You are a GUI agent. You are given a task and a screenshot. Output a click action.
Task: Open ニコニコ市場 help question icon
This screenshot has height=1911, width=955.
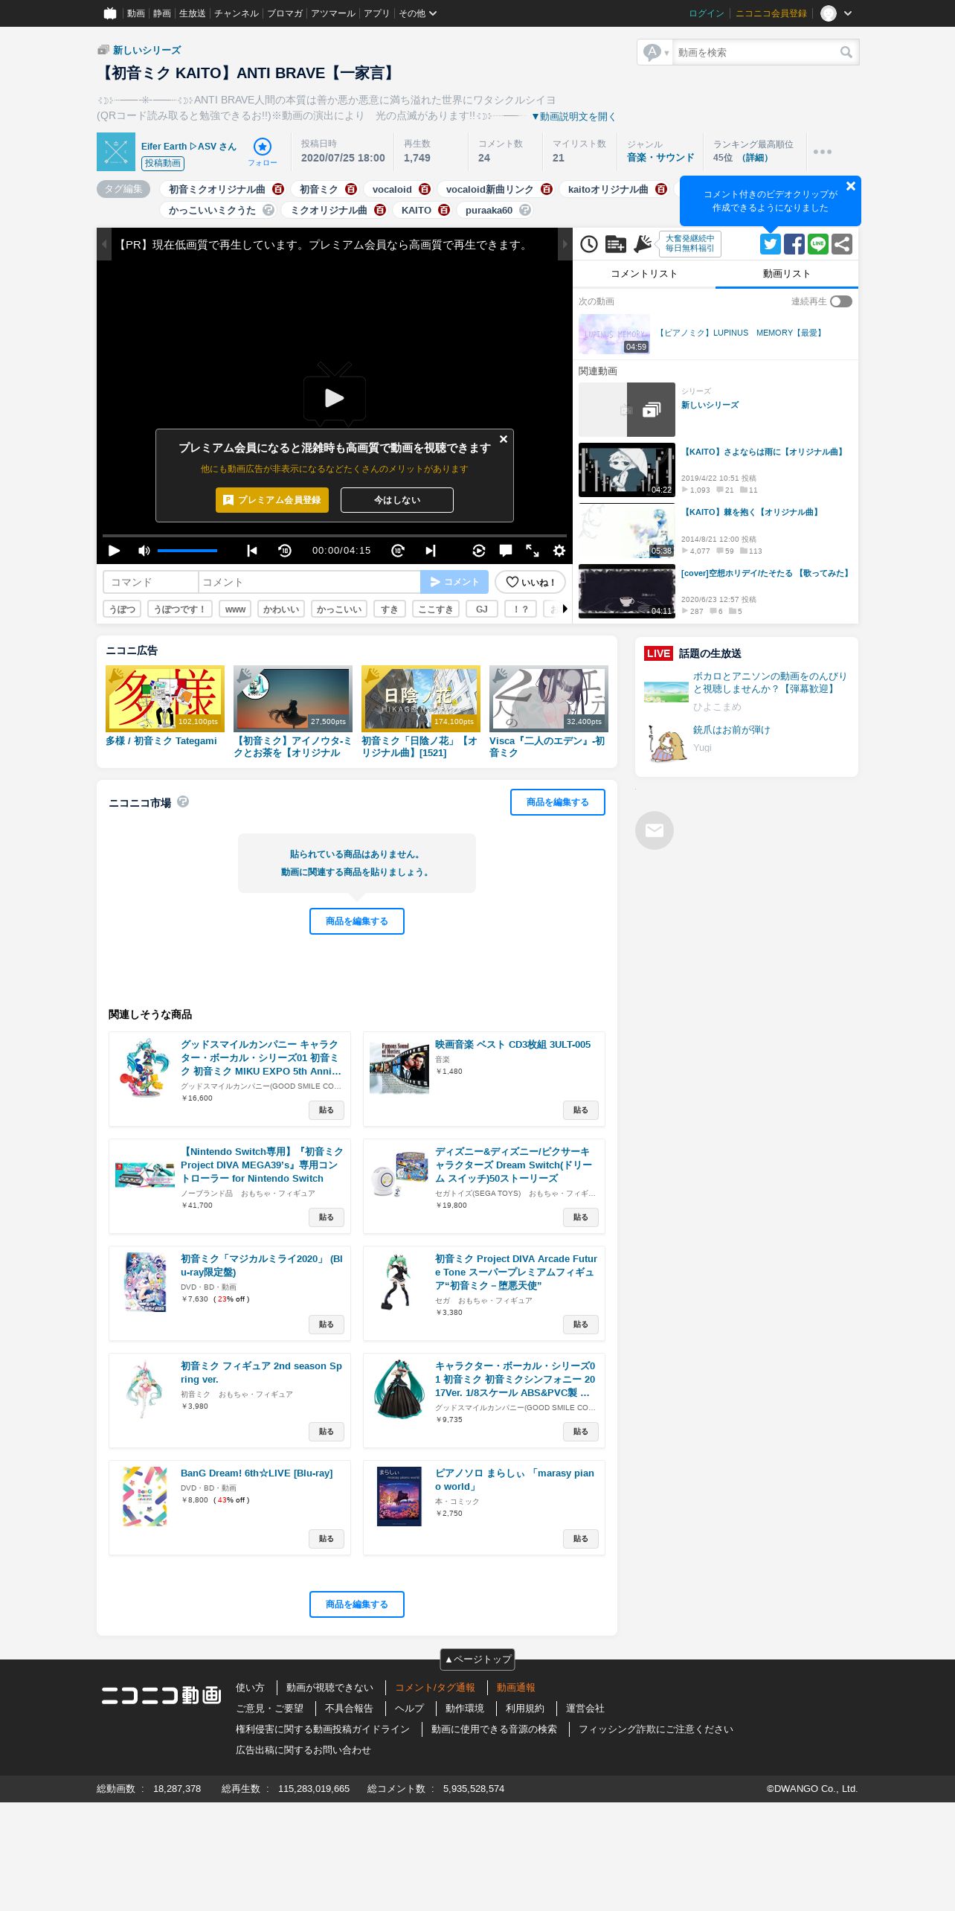pos(183,801)
